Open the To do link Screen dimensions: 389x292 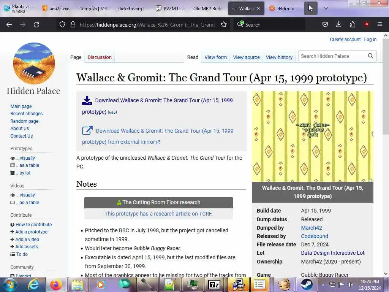point(22,254)
